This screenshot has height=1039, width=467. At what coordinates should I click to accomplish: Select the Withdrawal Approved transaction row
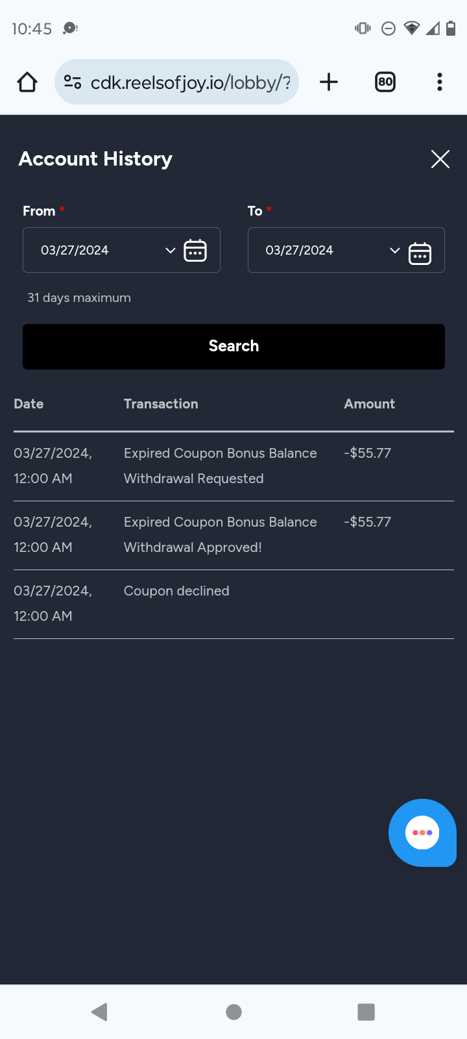tap(221, 534)
